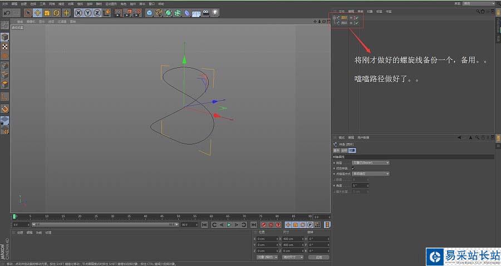Click Make Editable icon in sidebar
501x266 pixels.
[4, 25]
